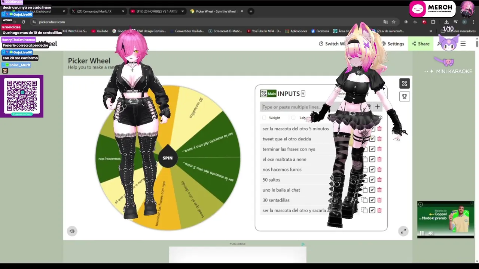Delete the '50 saltos' input
This screenshot has width=479, height=269.
379,180
